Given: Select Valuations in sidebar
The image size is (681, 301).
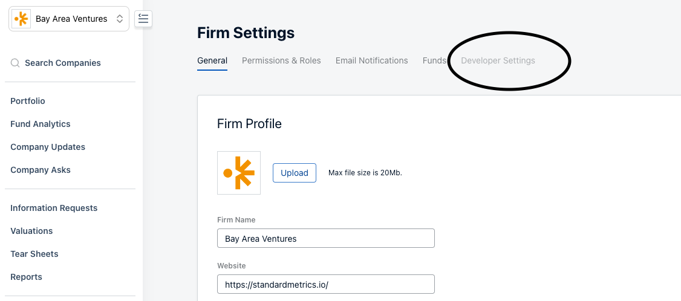Looking at the screenshot, I should coord(31,231).
